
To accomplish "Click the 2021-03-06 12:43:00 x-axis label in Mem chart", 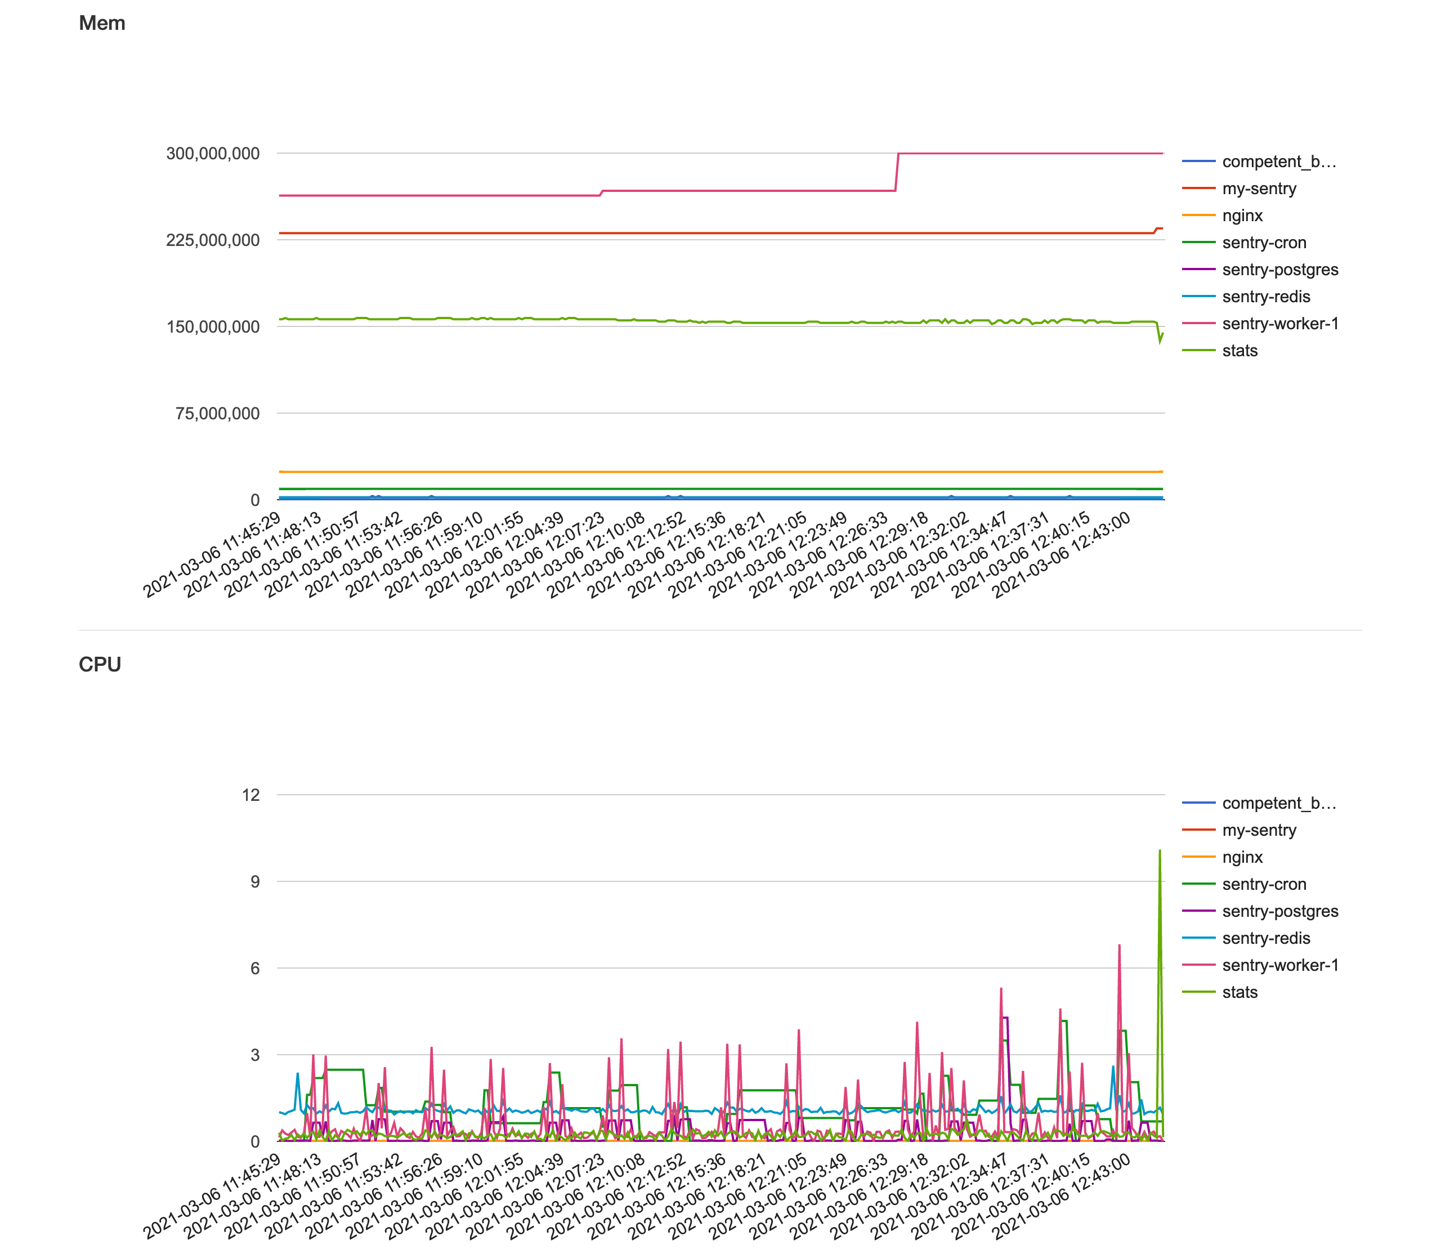I will coord(1062,555).
